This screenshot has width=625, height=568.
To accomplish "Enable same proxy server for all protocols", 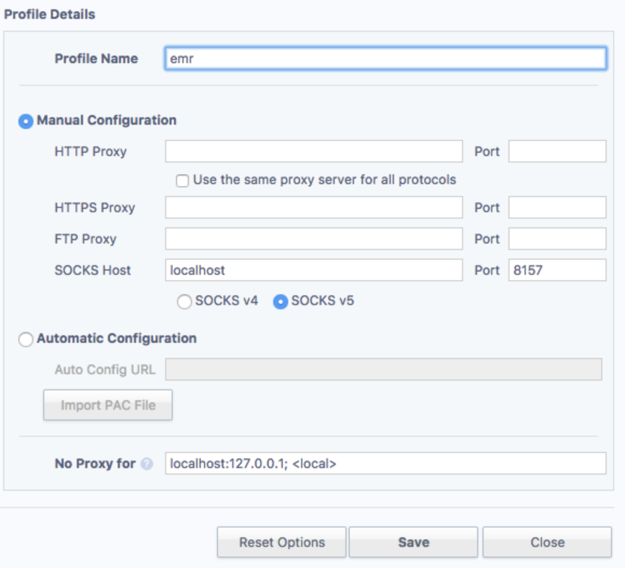I will [x=183, y=181].
